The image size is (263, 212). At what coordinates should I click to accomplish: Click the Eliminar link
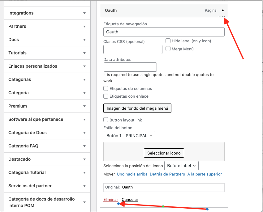111,200
